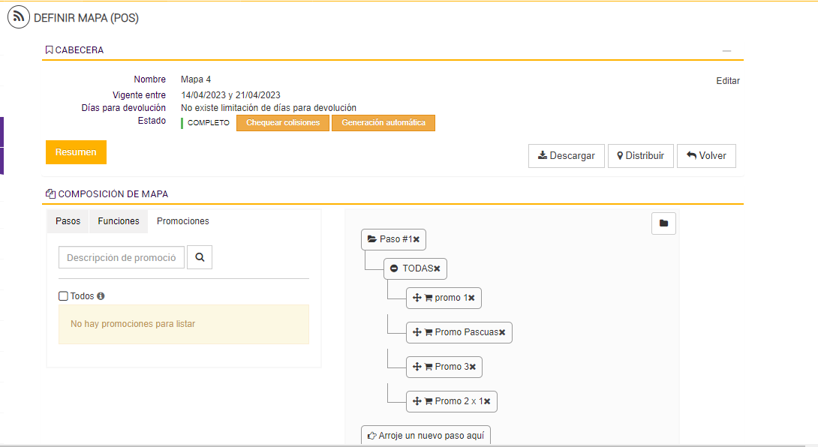Collapse the TODAS node with minus icon

point(394,268)
